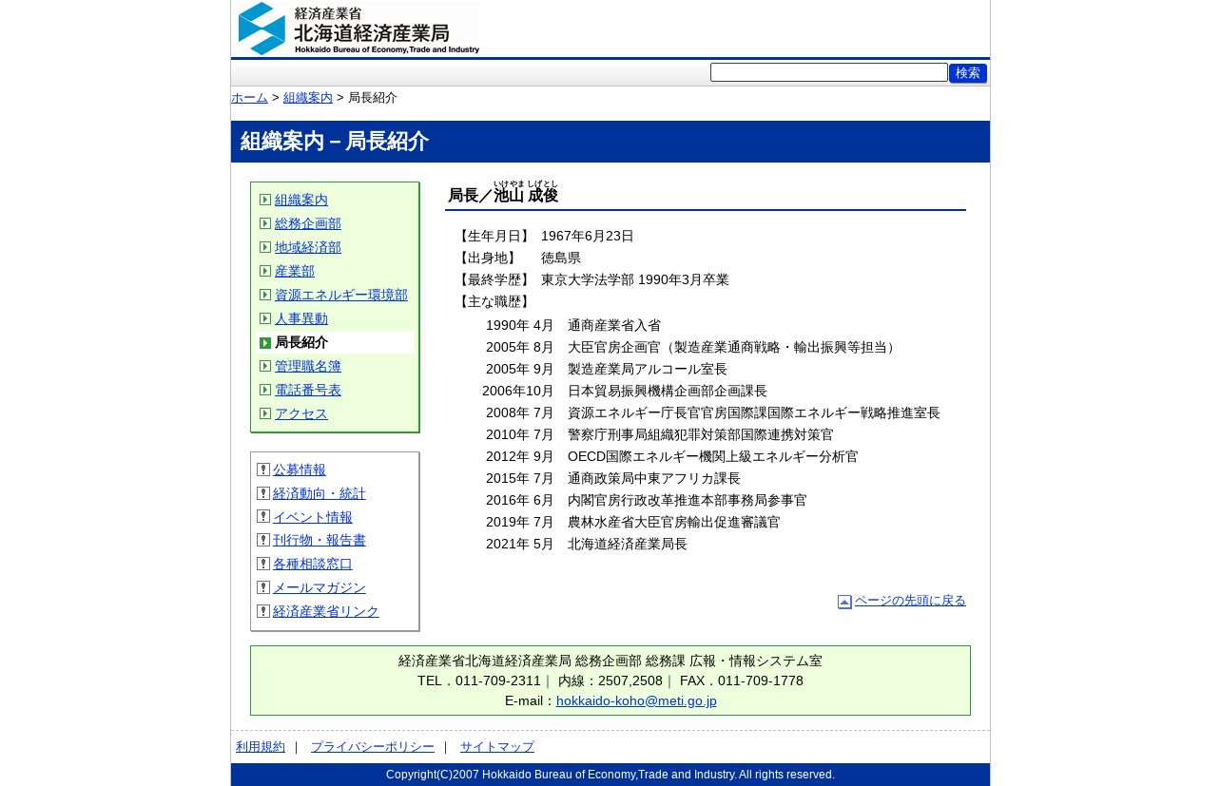
Task: Click exclamation icon beside 各種相談窓口
Action: pos(263,564)
